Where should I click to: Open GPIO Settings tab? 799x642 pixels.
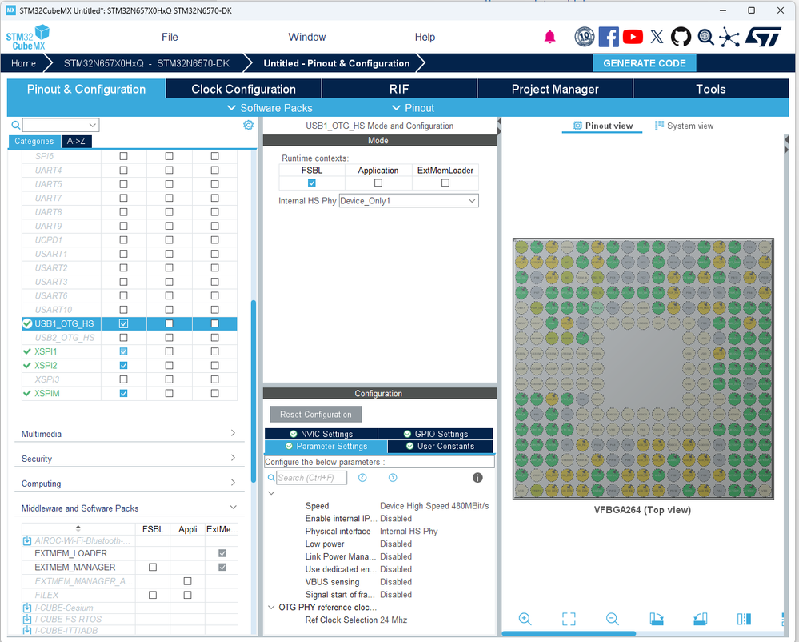(x=436, y=434)
